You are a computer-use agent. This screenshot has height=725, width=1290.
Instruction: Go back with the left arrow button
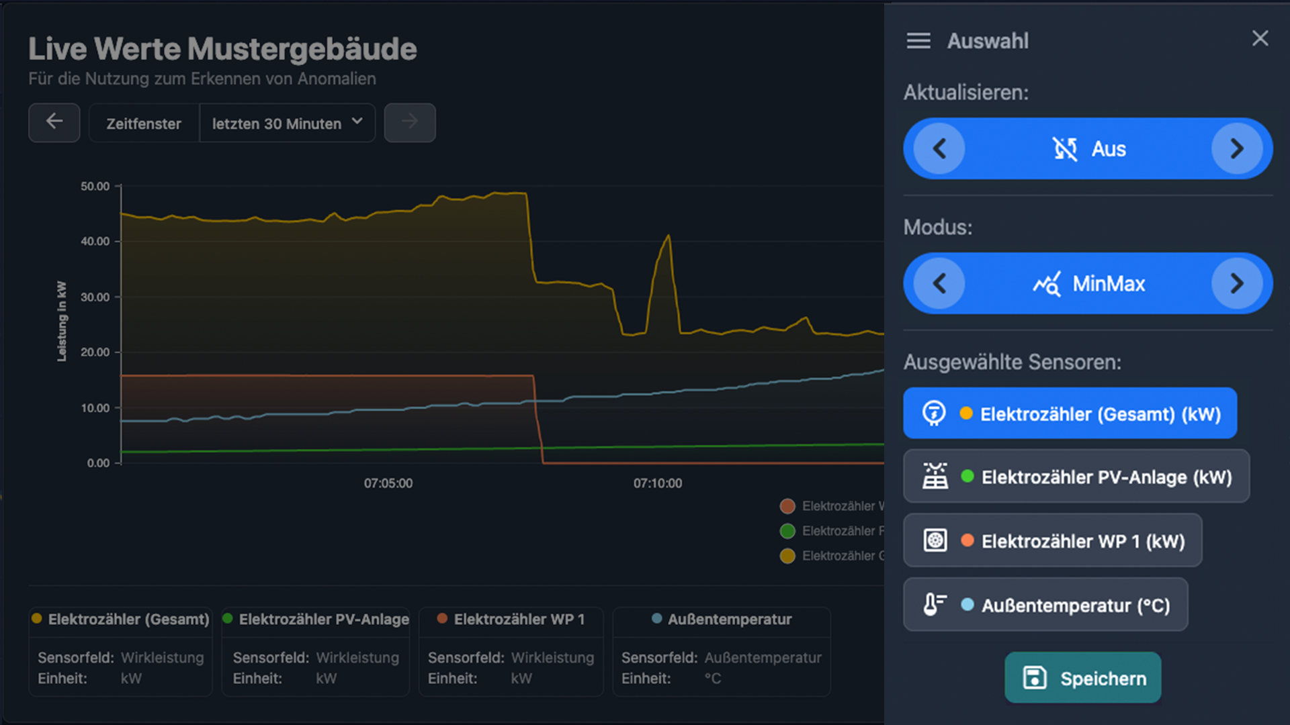coord(54,123)
